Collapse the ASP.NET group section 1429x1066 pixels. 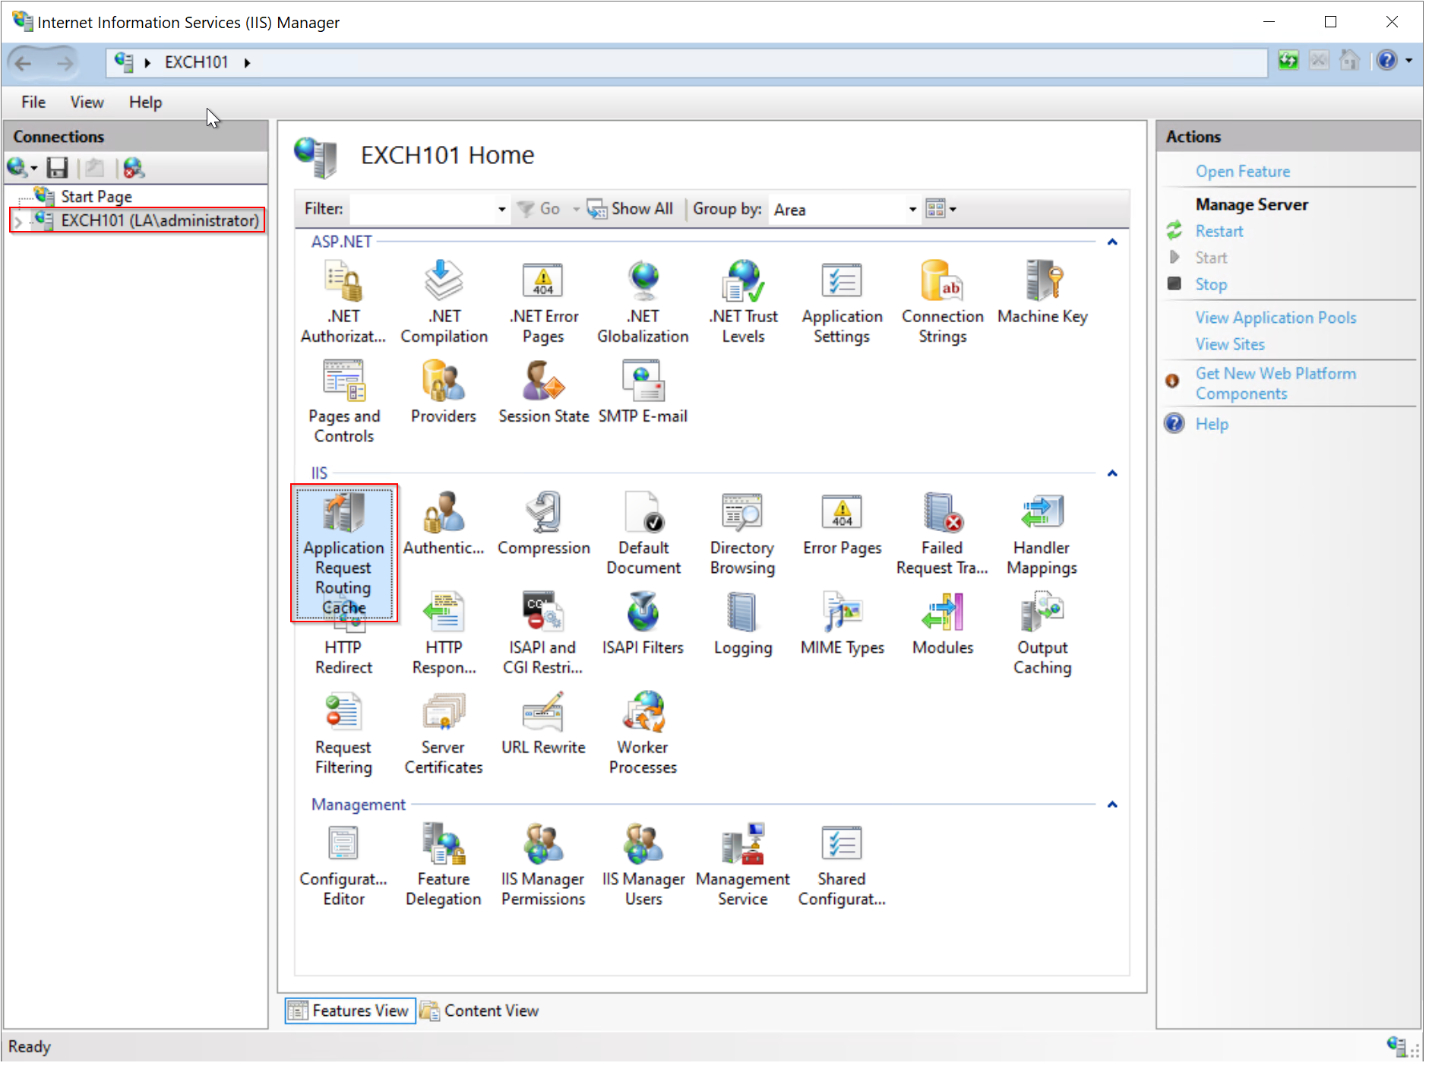[x=1111, y=242]
